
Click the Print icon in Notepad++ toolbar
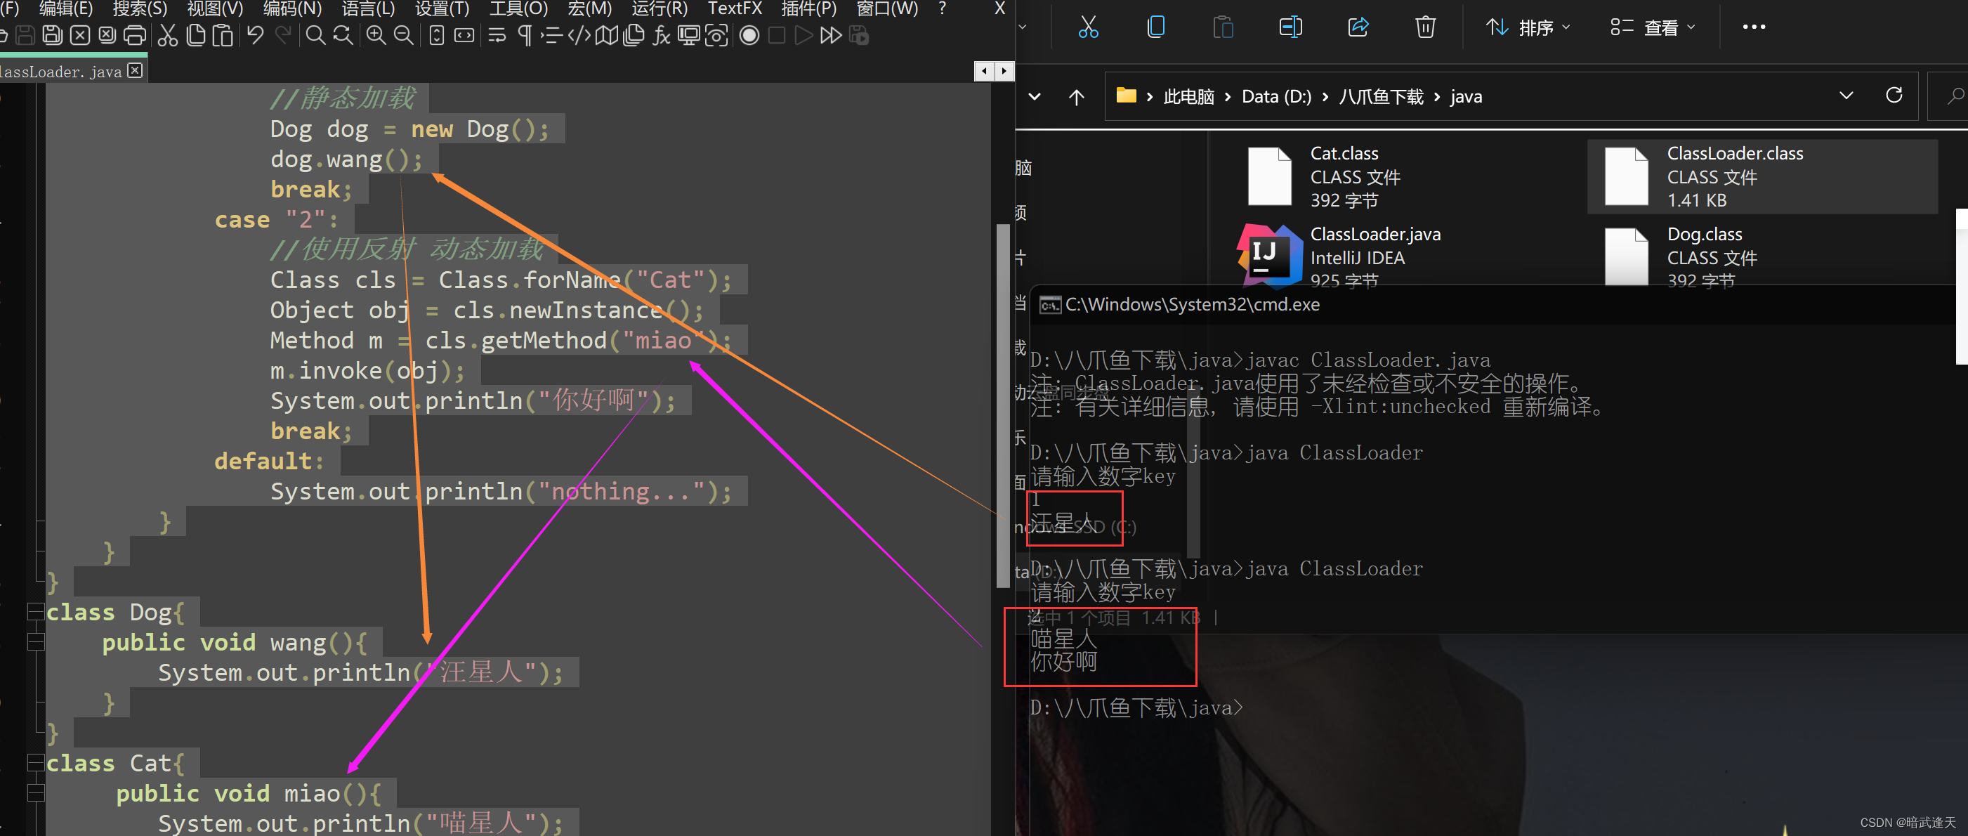(134, 35)
